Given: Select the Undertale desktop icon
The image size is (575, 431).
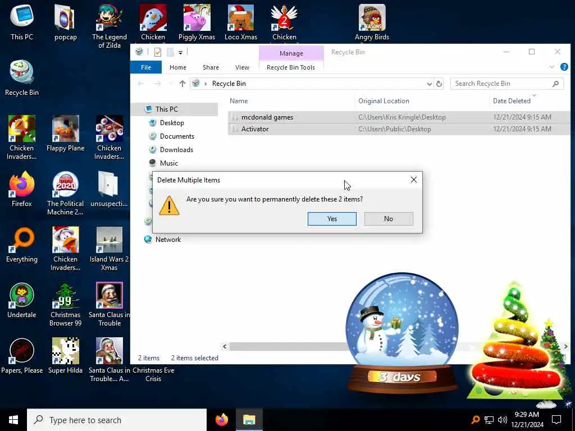Looking at the screenshot, I should (x=22, y=301).
